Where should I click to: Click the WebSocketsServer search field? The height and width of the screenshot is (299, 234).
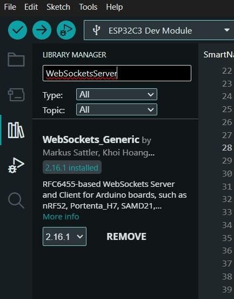(117, 73)
